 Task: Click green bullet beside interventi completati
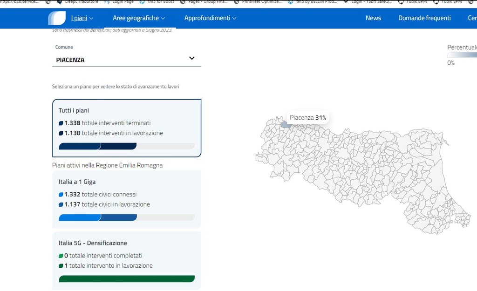[x=61, y=256]
